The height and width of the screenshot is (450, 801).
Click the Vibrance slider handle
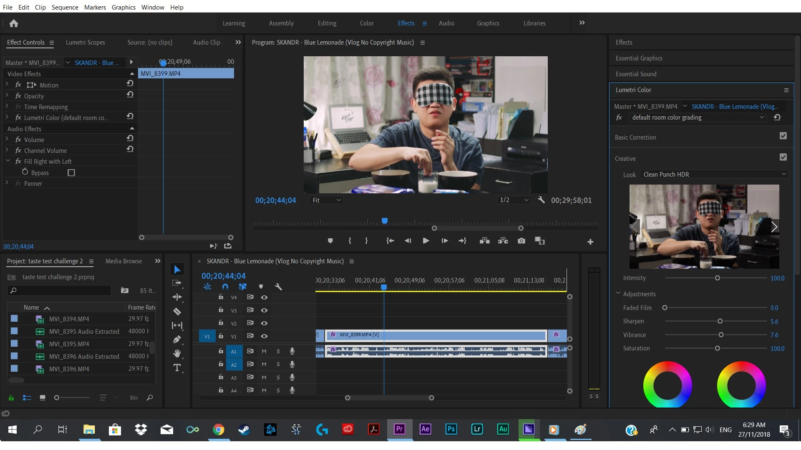pos(721,335)
